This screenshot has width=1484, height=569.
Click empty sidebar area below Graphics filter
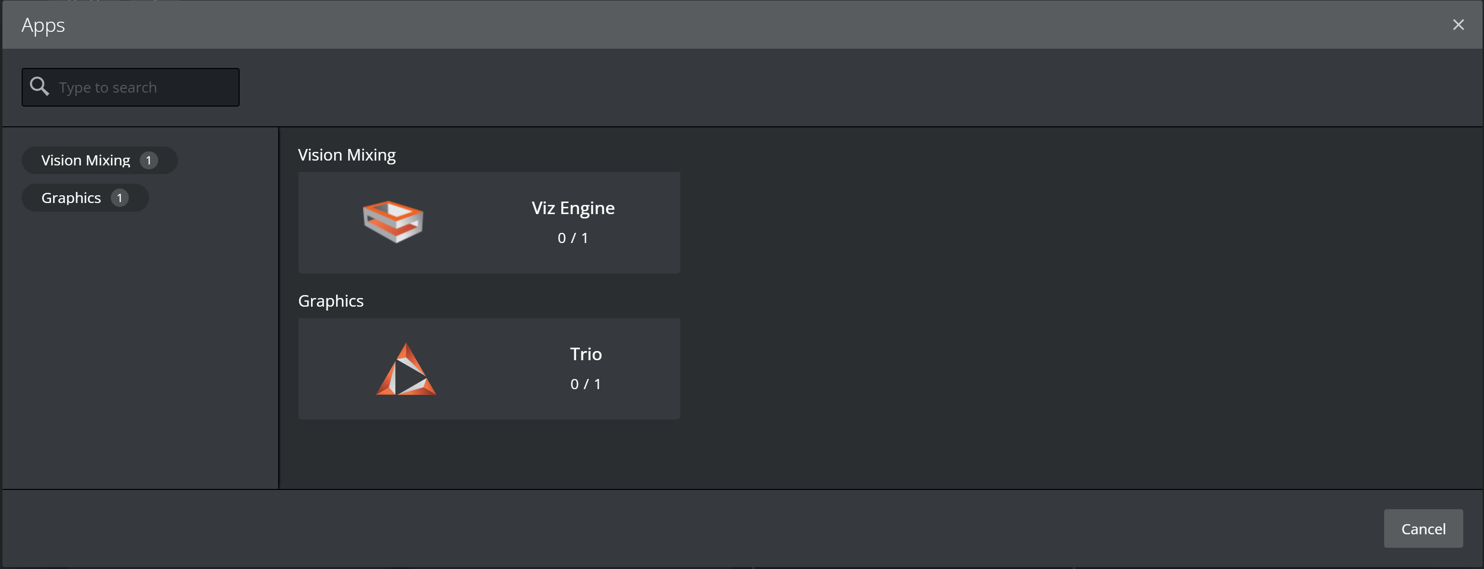pos(140,346)
